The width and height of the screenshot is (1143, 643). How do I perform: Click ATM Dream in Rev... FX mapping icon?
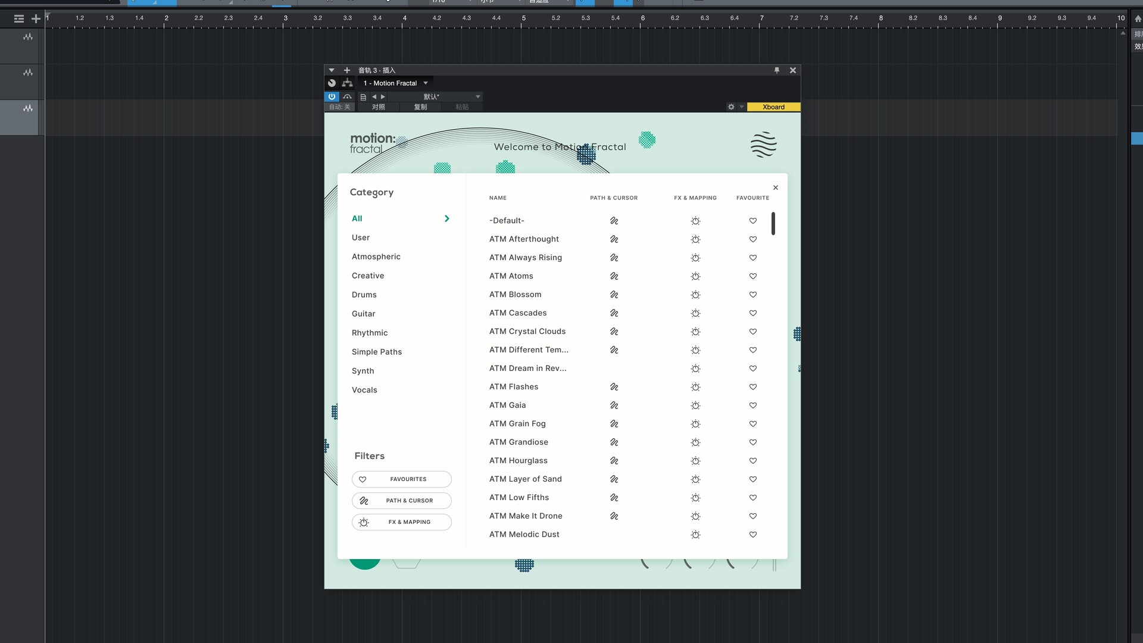(695, 369)
